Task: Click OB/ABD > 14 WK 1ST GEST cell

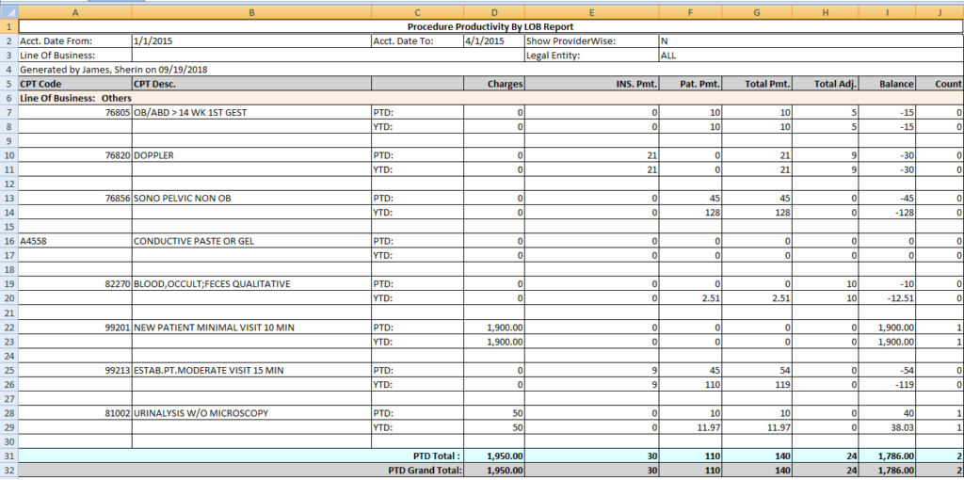Action: [251, 113]
